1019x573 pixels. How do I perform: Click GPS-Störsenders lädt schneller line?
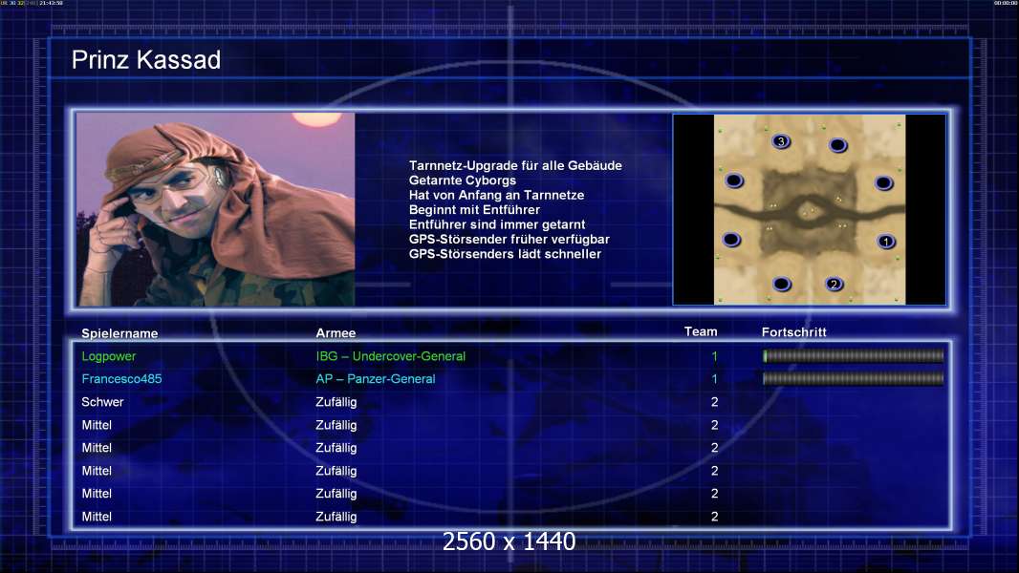point(505,254)
